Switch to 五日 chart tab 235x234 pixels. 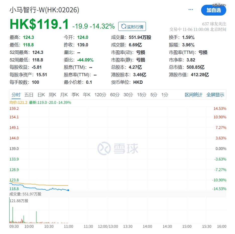29,95
